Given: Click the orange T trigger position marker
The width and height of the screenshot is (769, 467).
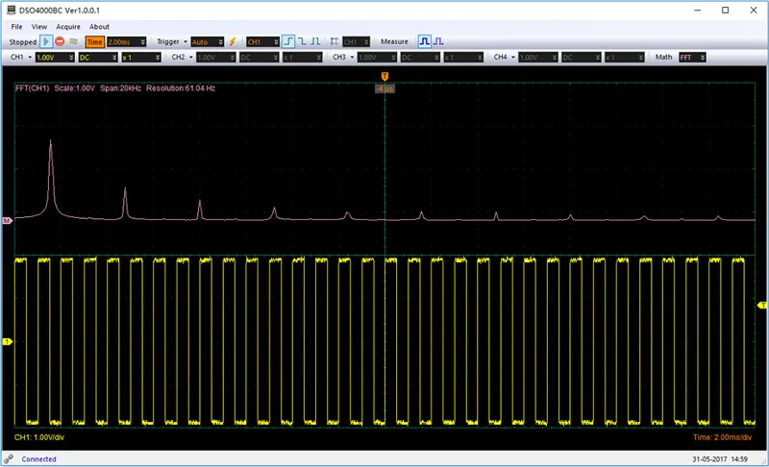Looking at the screenshot, I should 385,77.
